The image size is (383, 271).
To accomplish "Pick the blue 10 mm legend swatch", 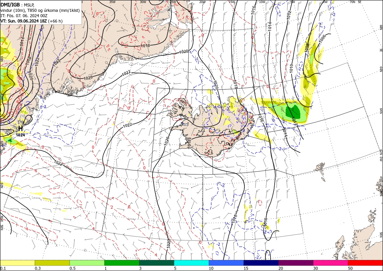I will click(x=226, y=263).
